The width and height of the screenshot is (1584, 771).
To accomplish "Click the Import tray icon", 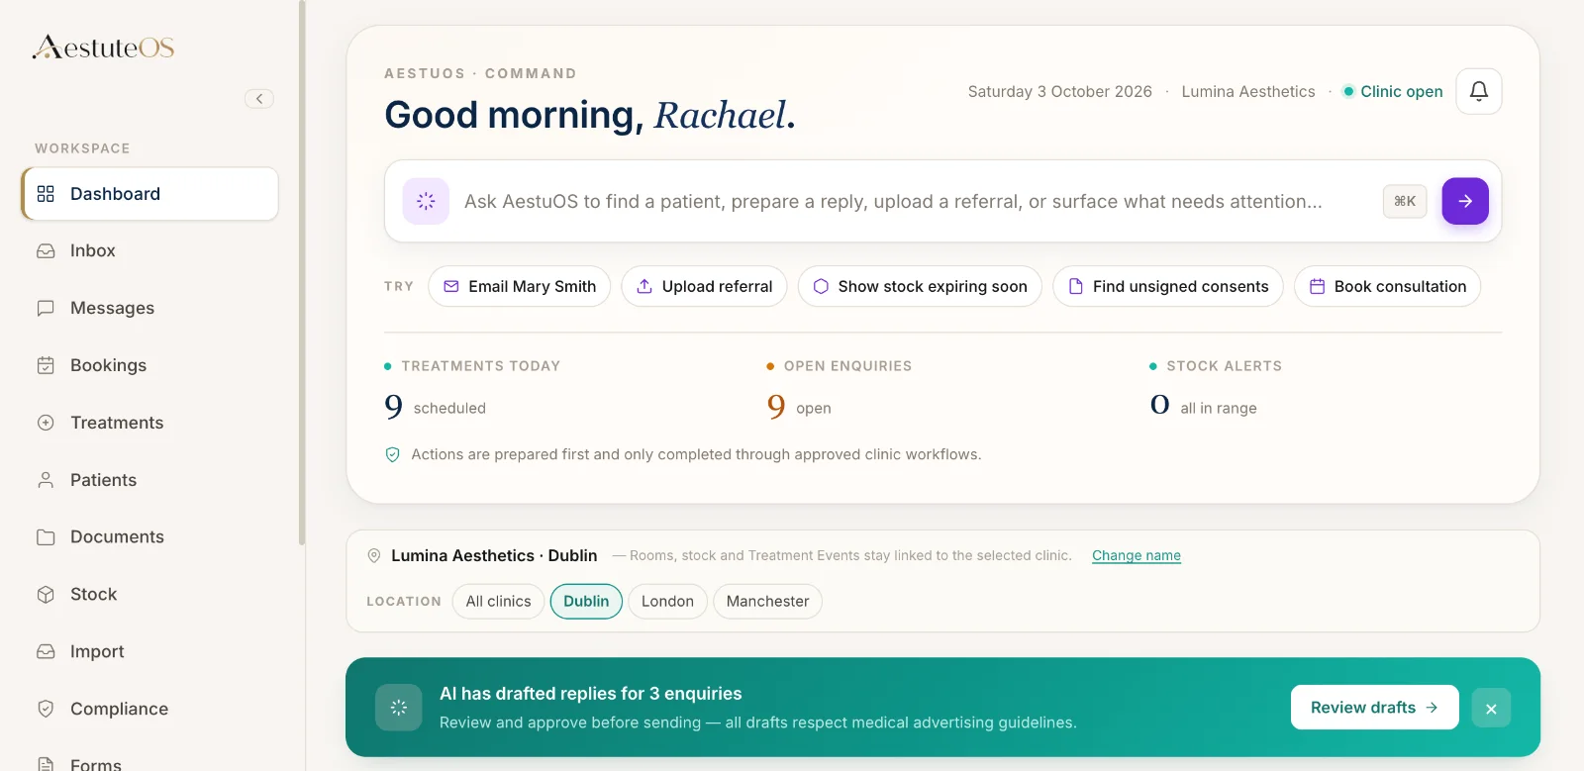I will (46, 651).
